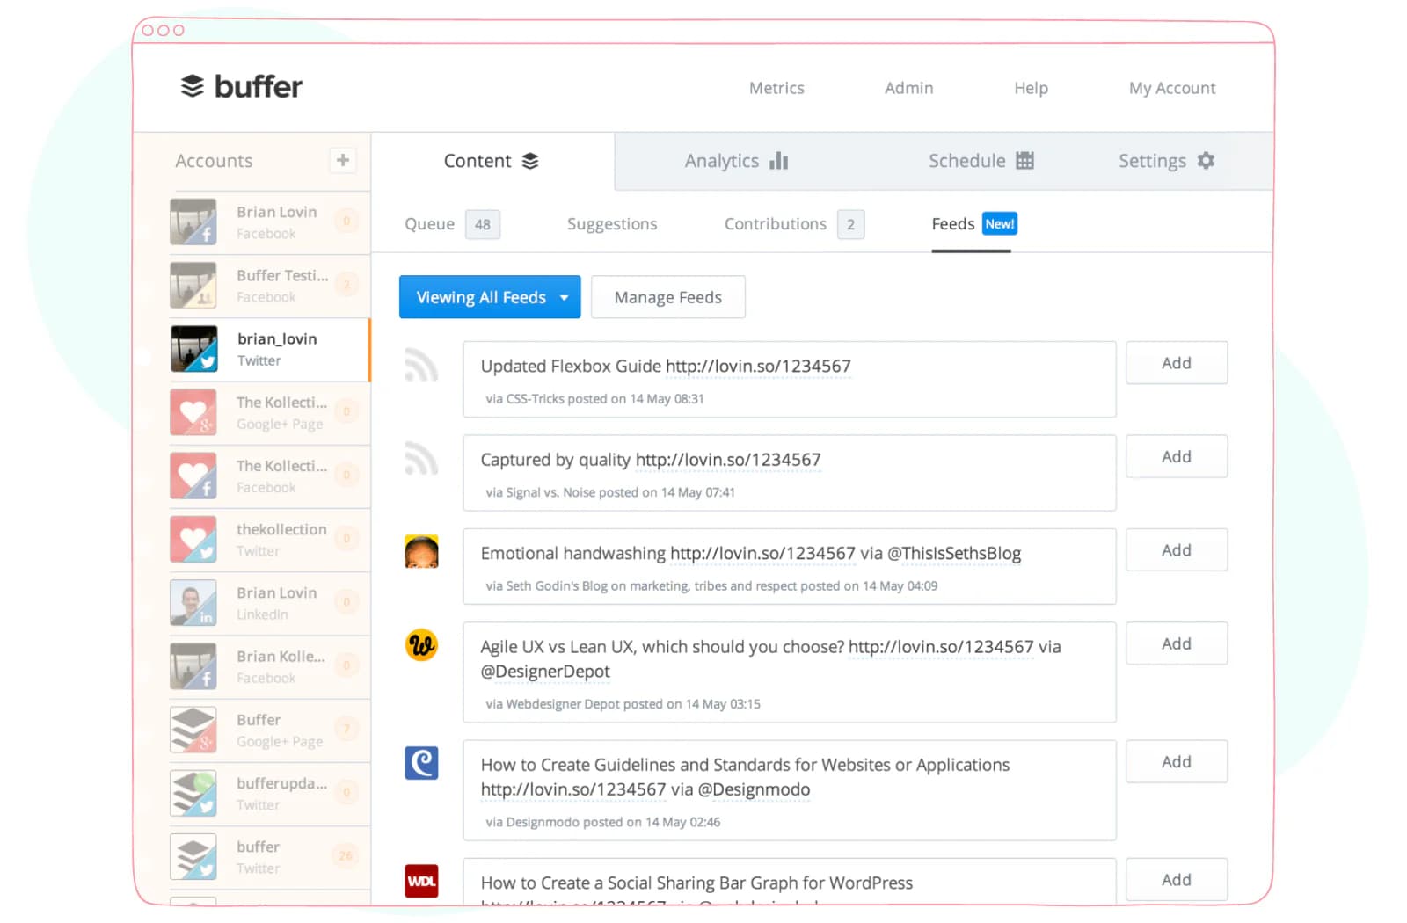Image resolution: width=1407 pixels, height=923 pixels.
Task: Select Brian Lovin LinkedIn avatar
Action: coord(193,602)
